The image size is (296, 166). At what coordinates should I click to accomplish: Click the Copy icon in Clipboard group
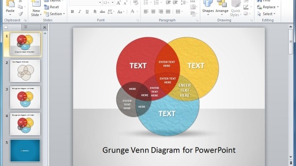pos(20,7)
